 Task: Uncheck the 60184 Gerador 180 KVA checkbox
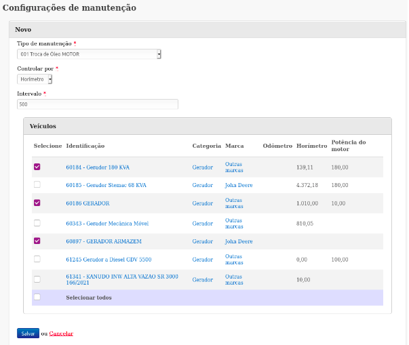point(37,167)
